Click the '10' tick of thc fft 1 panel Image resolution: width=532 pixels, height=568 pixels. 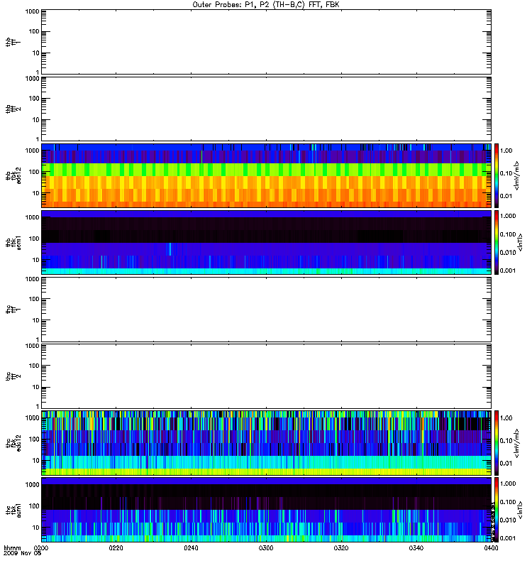coord(36,320)
